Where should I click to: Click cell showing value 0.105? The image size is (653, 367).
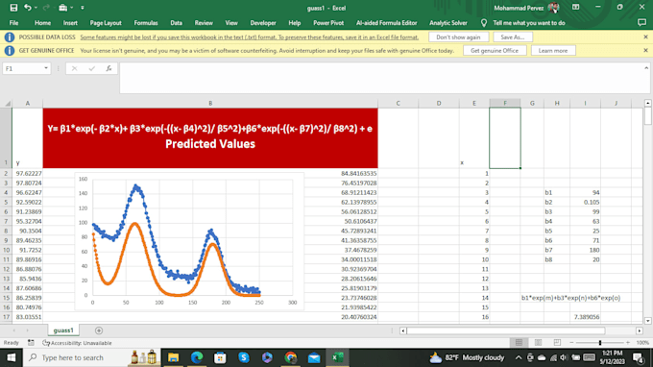click(x=585, y=202)
